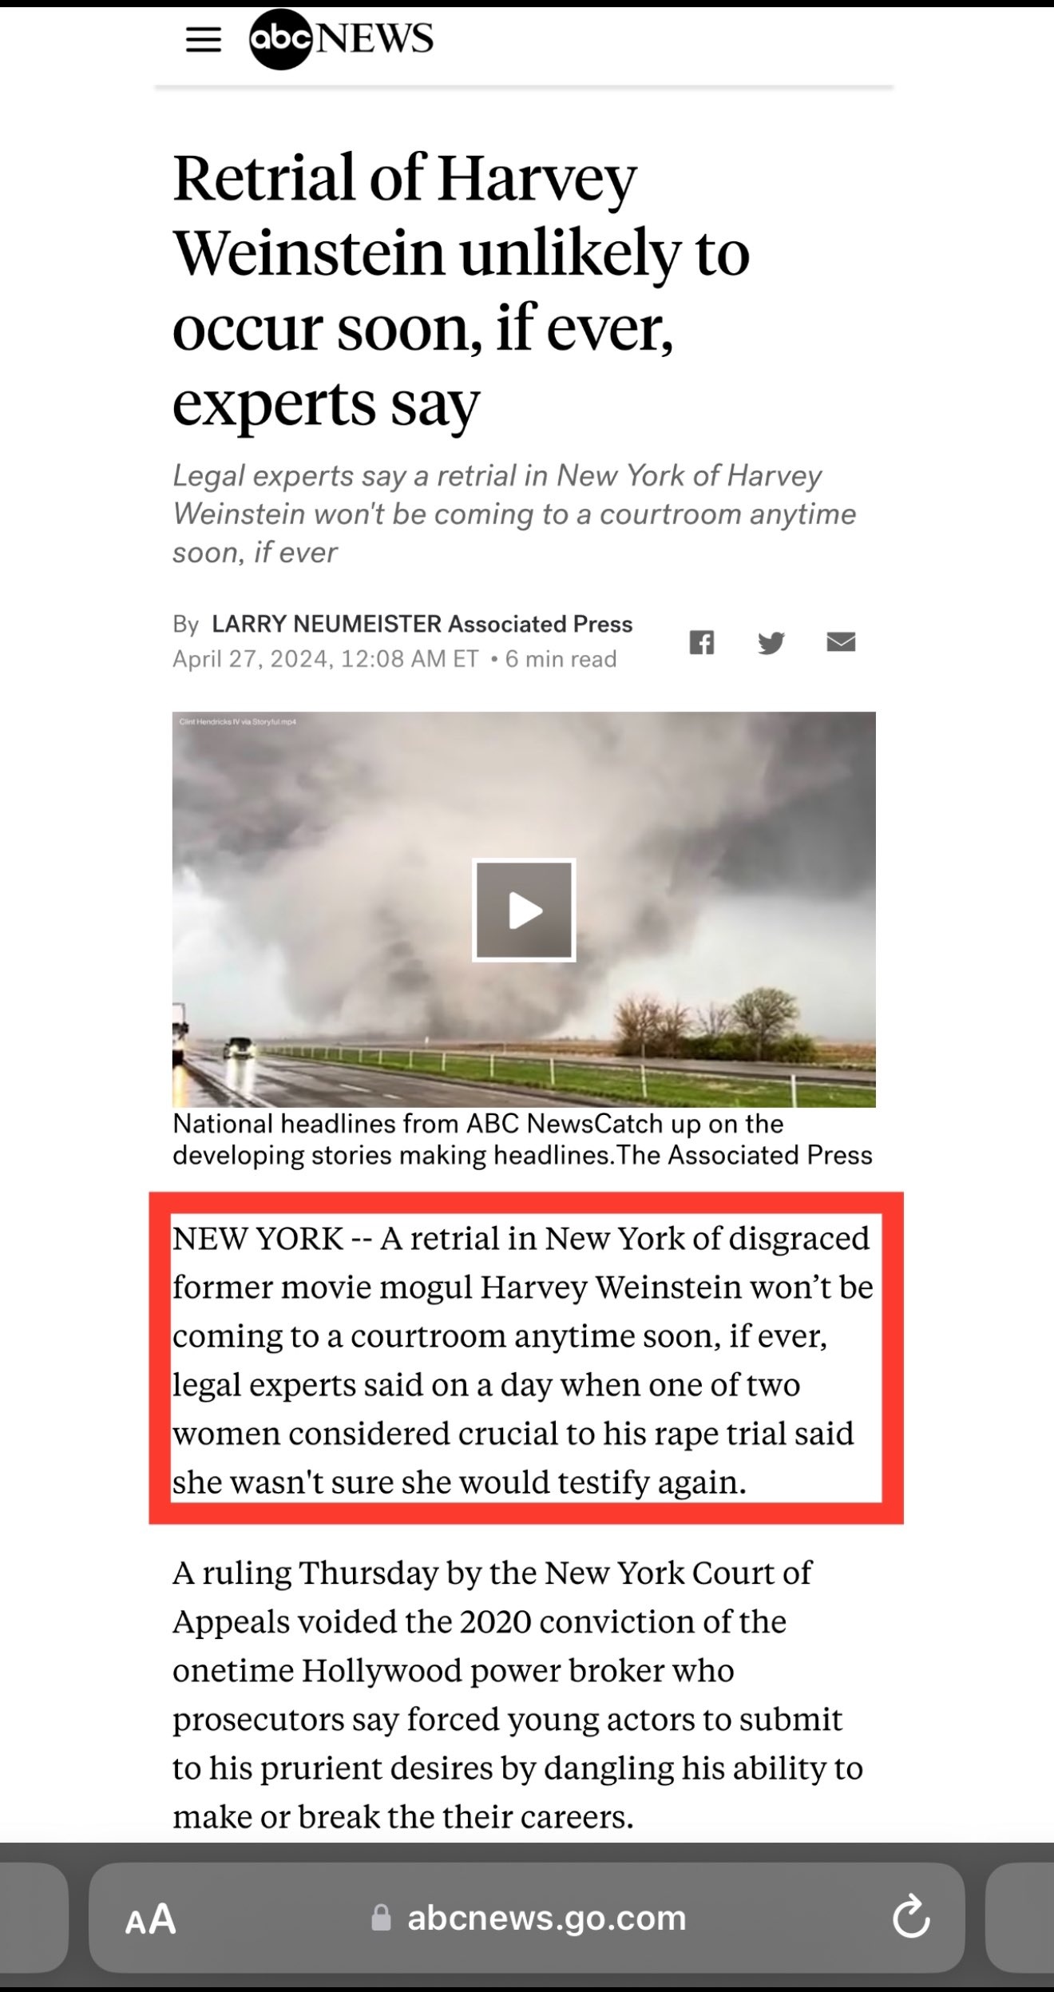Reload the page with refresh icon
Screen dimensions: 1054x1992
pos(911,1918)
